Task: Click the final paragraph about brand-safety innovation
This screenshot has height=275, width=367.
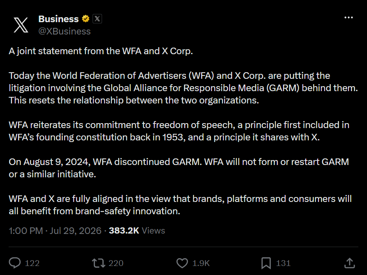Action: click(x=180, y=205)
